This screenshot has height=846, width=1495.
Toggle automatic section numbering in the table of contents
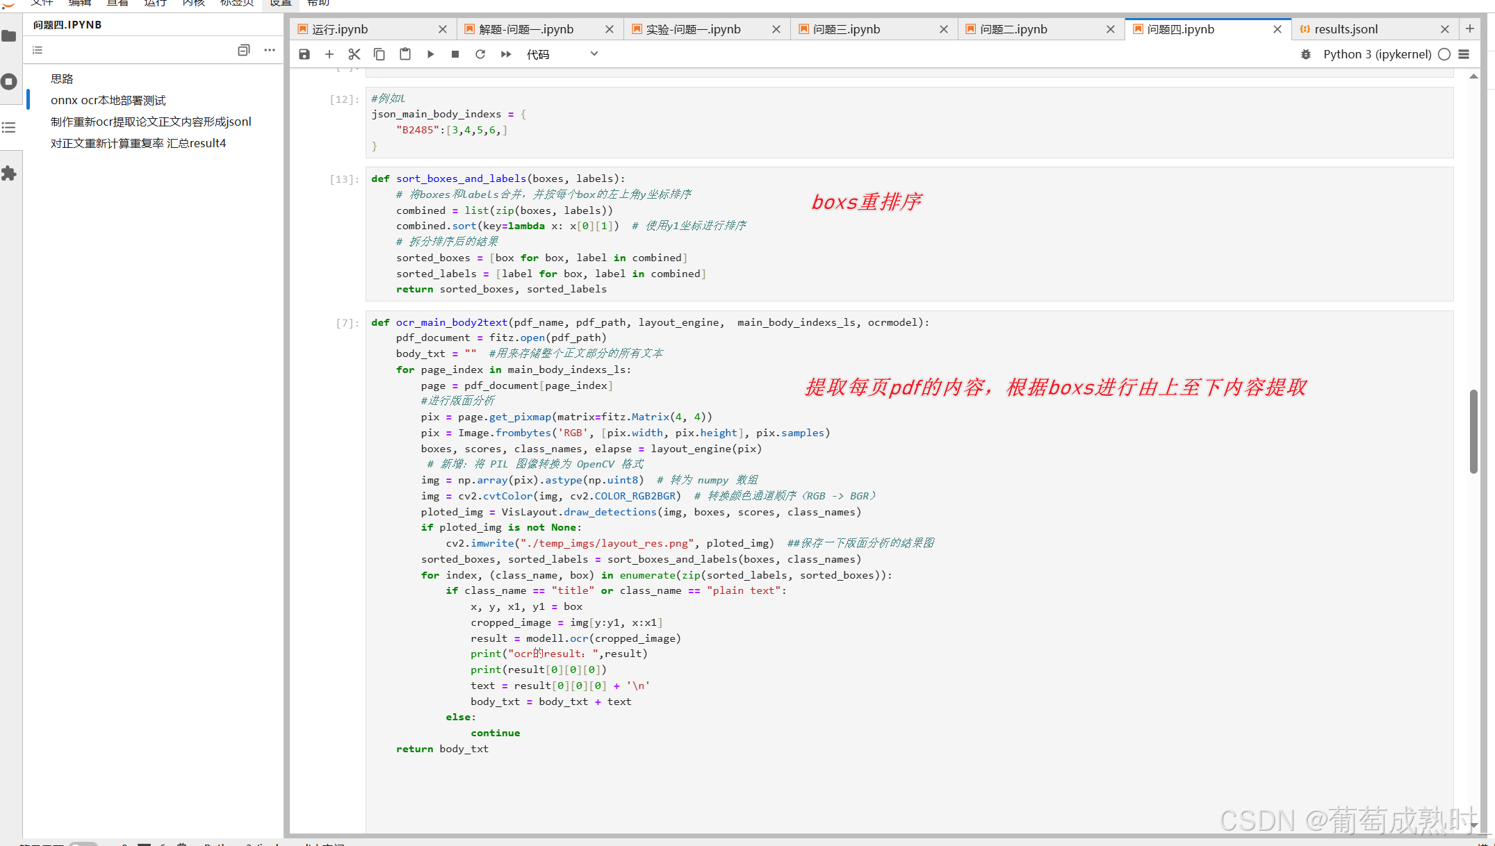(38, 50)
